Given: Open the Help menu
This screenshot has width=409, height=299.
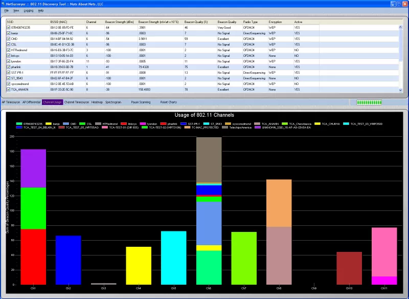Looking at the screenshot, I should 41,11.
